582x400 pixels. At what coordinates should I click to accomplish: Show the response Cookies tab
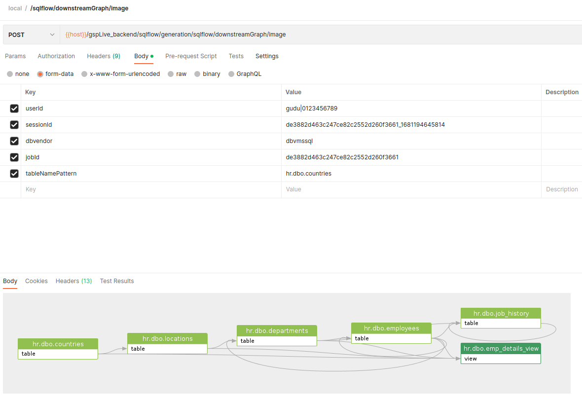(36, 281)
